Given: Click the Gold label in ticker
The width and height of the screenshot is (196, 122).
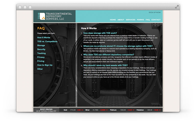Looking at the screenshot, I should click(x=65, y=110).
